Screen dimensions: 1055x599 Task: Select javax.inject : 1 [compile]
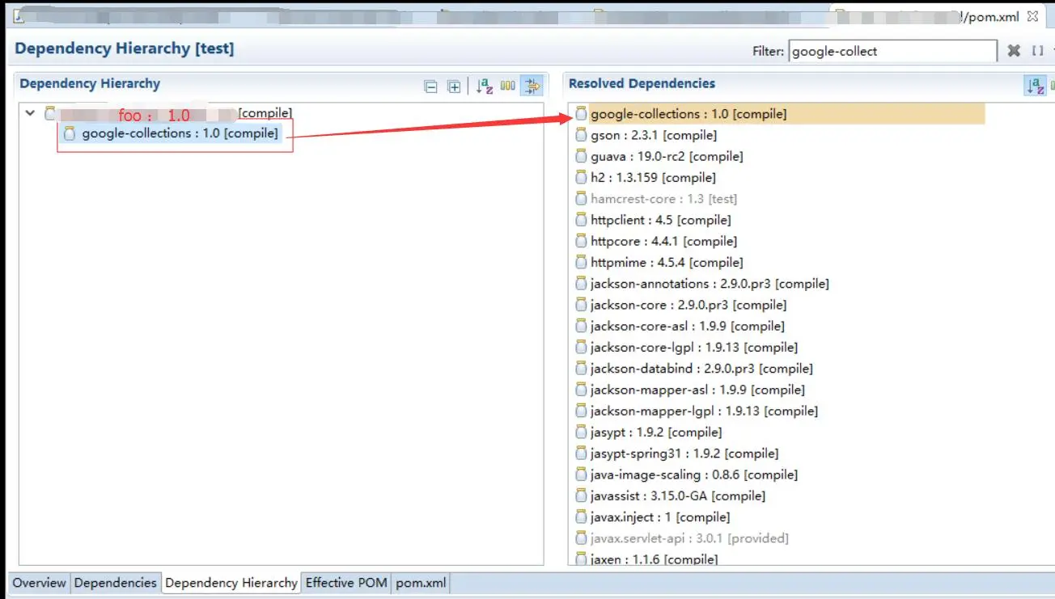tap(660, 517)
